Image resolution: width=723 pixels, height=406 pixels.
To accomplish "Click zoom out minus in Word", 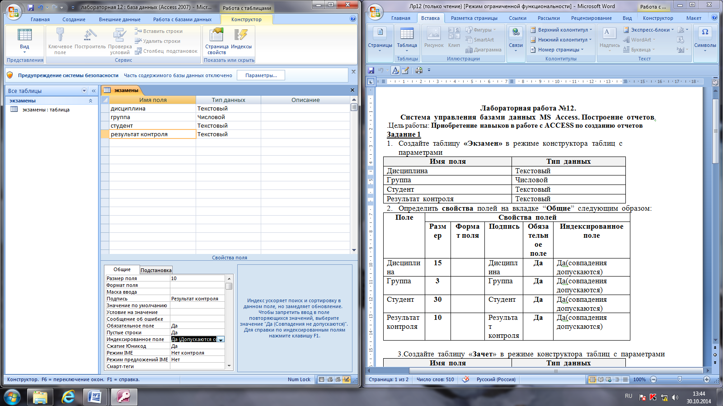I will [653, 379].
